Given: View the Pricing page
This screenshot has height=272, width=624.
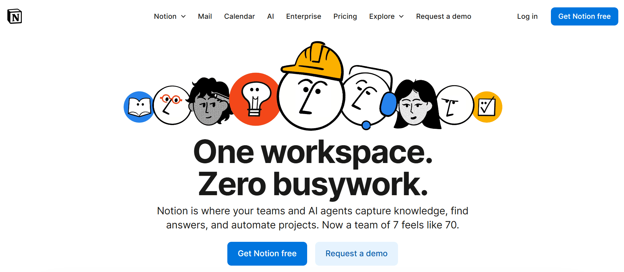Looking at the screenshot, I should [x=345, y=16].
